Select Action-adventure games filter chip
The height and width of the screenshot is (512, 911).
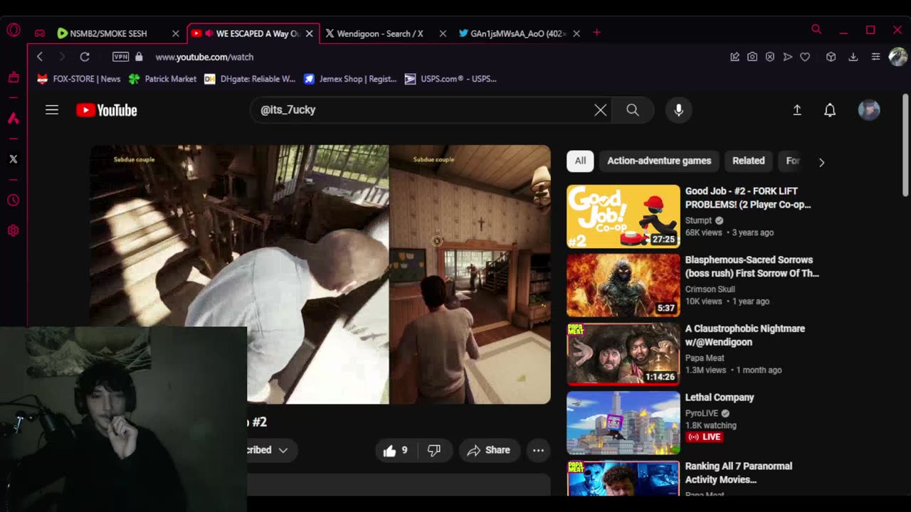pos(659,161)
